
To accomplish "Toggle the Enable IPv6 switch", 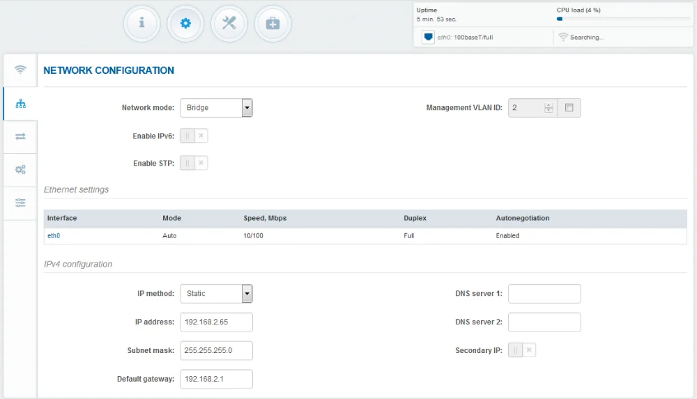I will [x=194, y=136].
